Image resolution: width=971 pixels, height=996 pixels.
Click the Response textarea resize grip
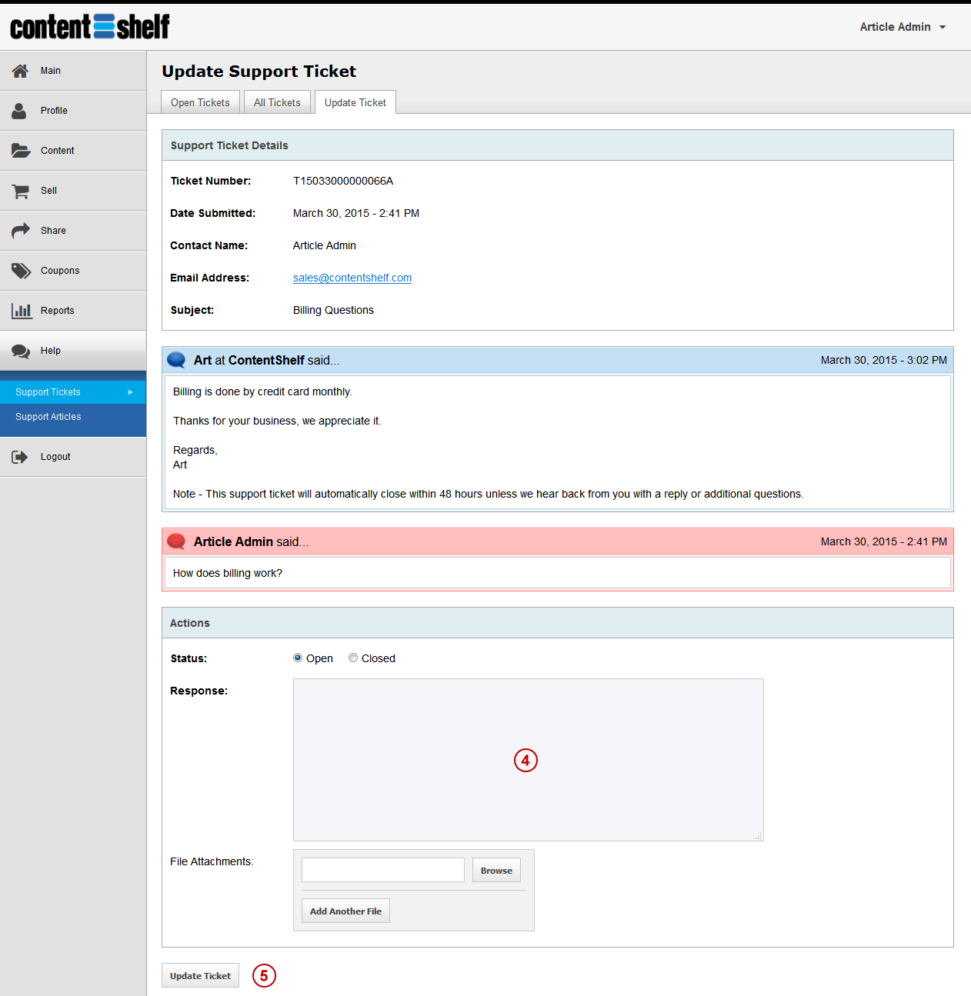(x=759, y=836)
